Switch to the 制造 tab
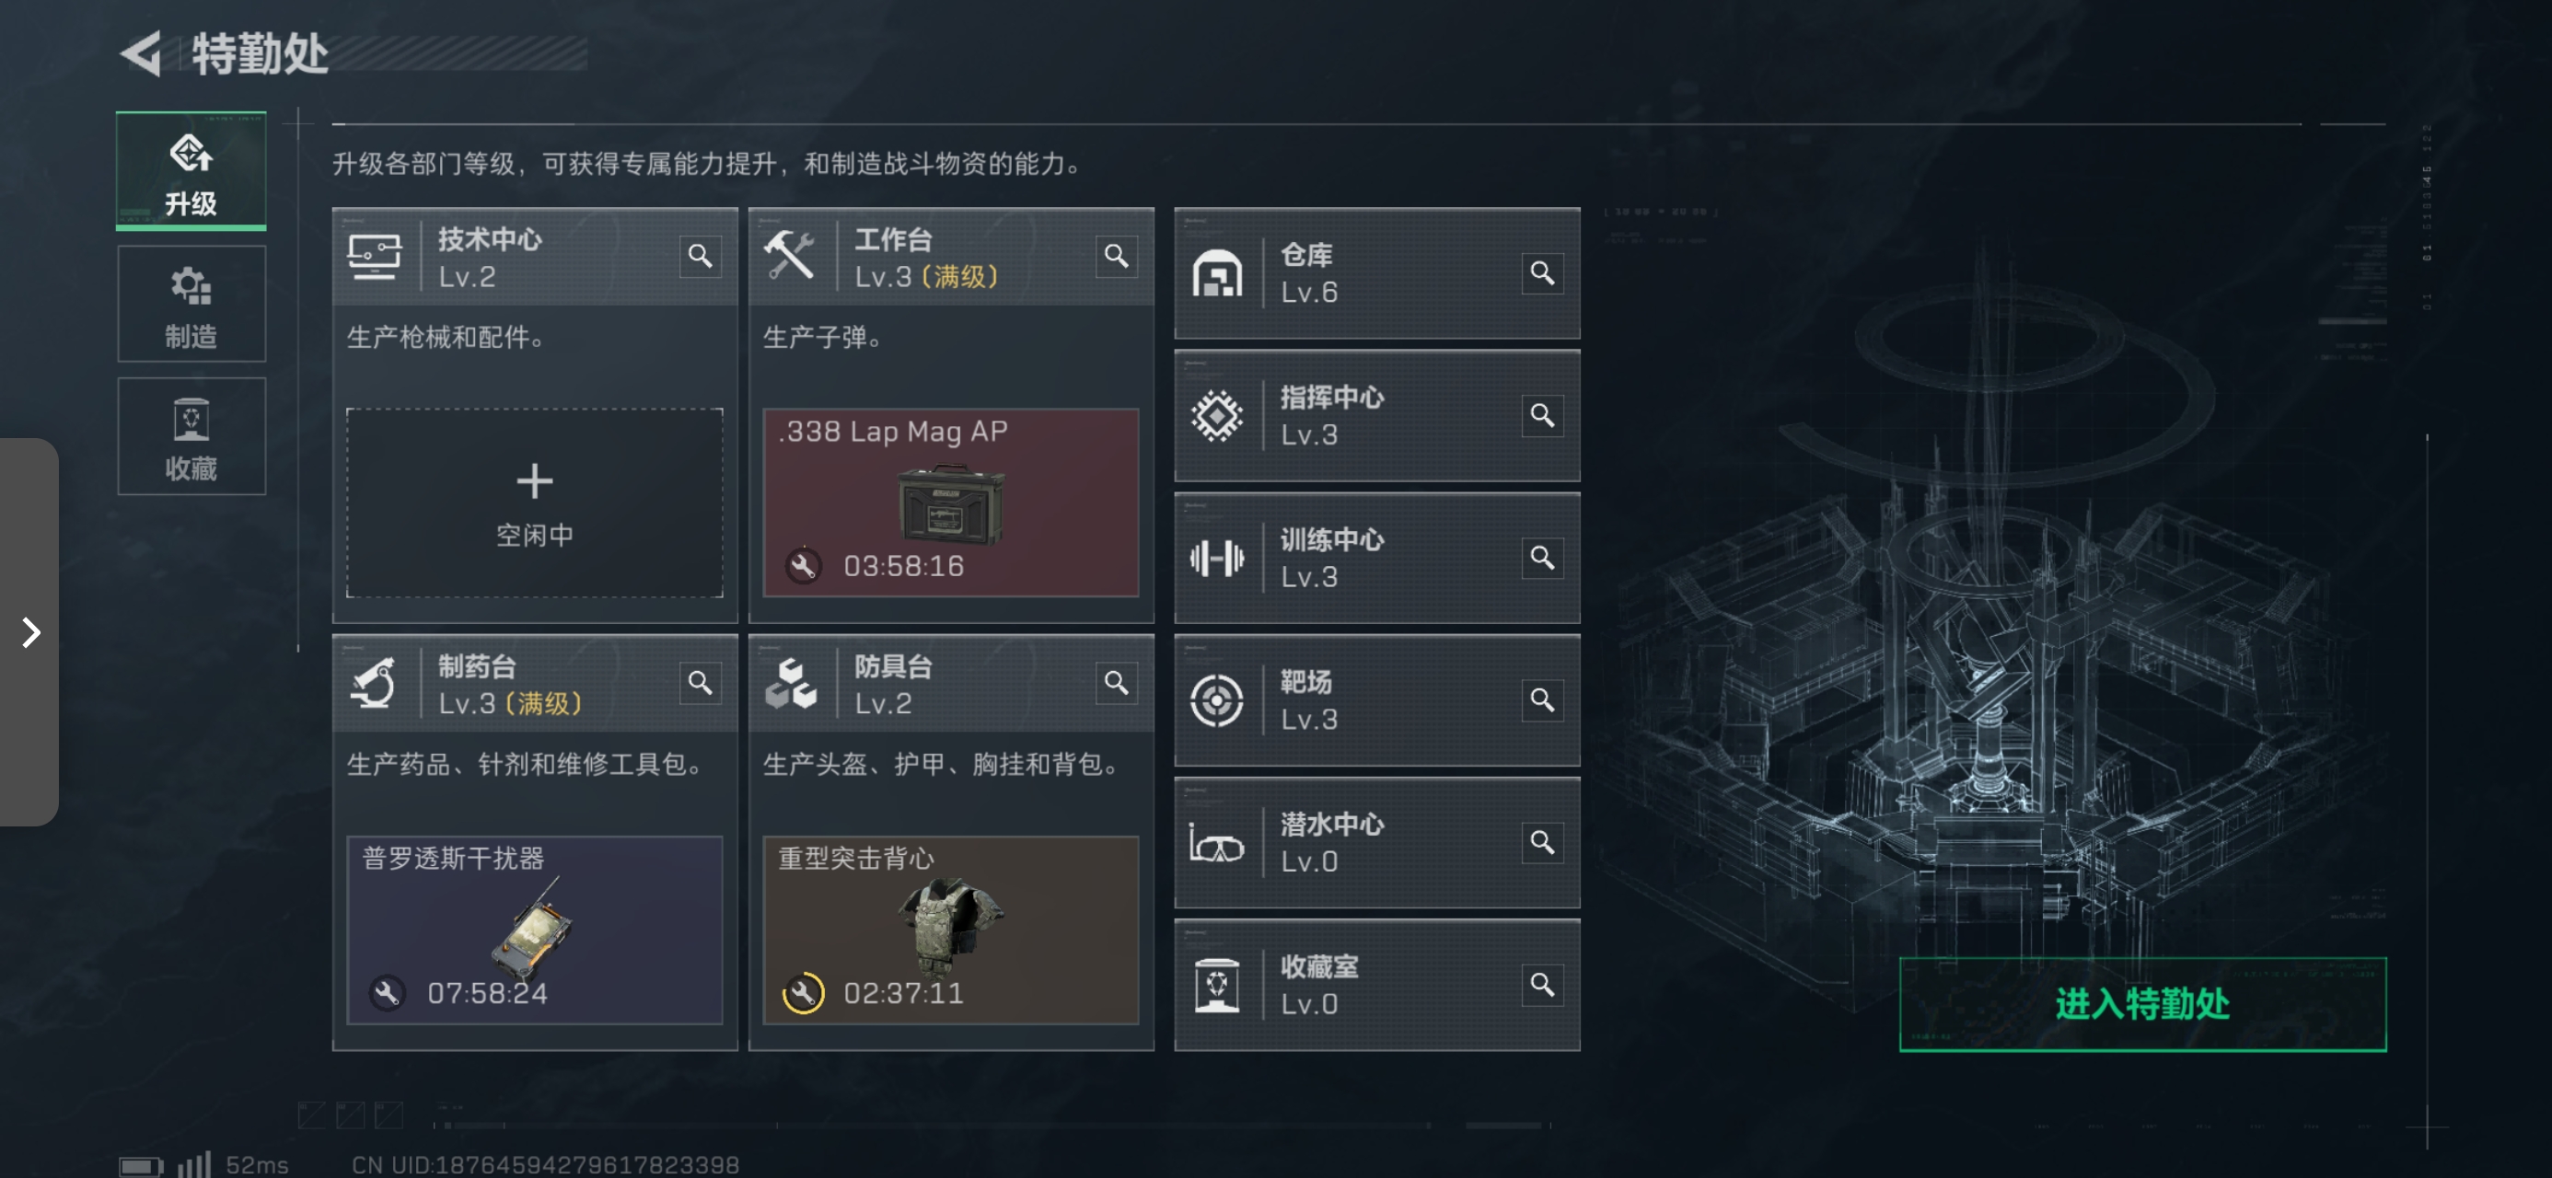Screen dimensions: 2552x1178 pos(191,306)
